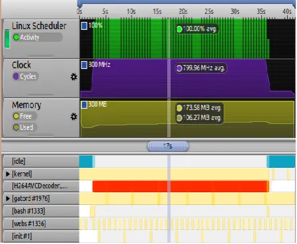
Task: Select the [idle] process row
Action: click(x=41, y=161)
